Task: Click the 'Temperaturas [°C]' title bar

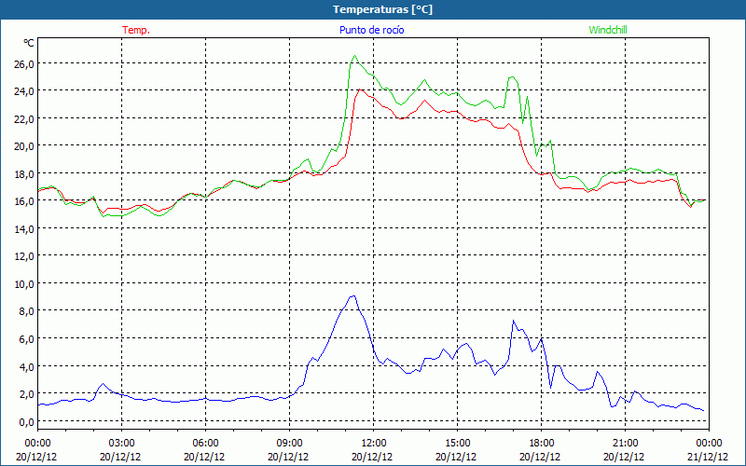Action: 373,9
